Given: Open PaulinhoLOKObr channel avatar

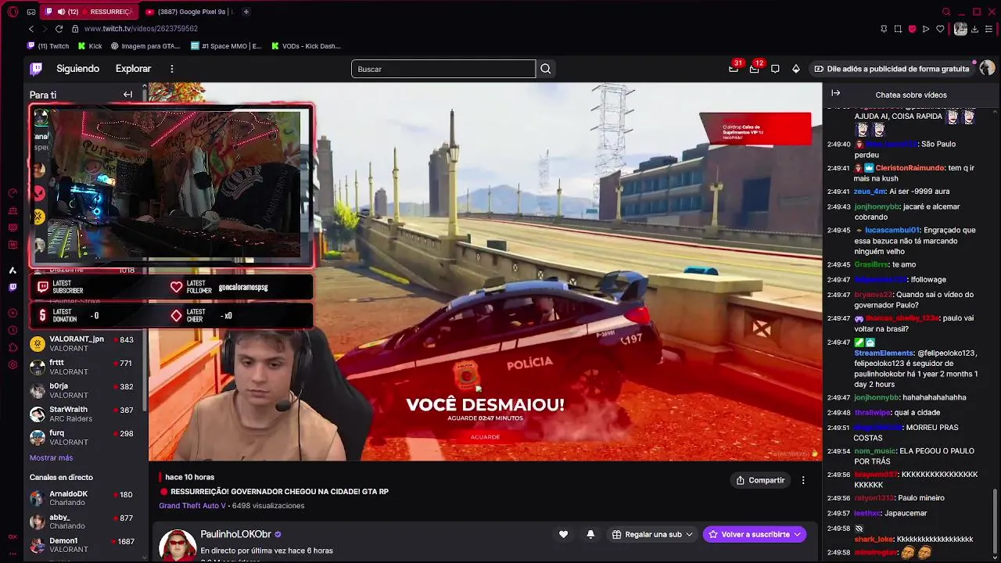Looking at the screenshot, I should click(178, 545).
